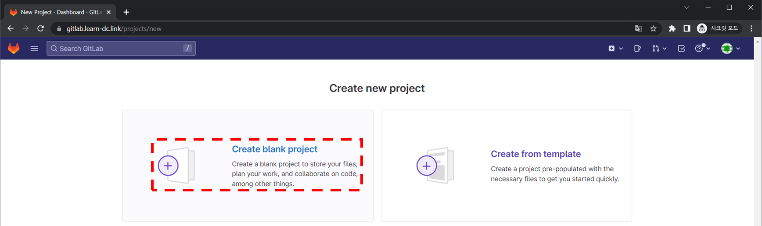Click the GitLab fox logo
This screenshot has height=226, width=762.
click(x=14, y=49)
